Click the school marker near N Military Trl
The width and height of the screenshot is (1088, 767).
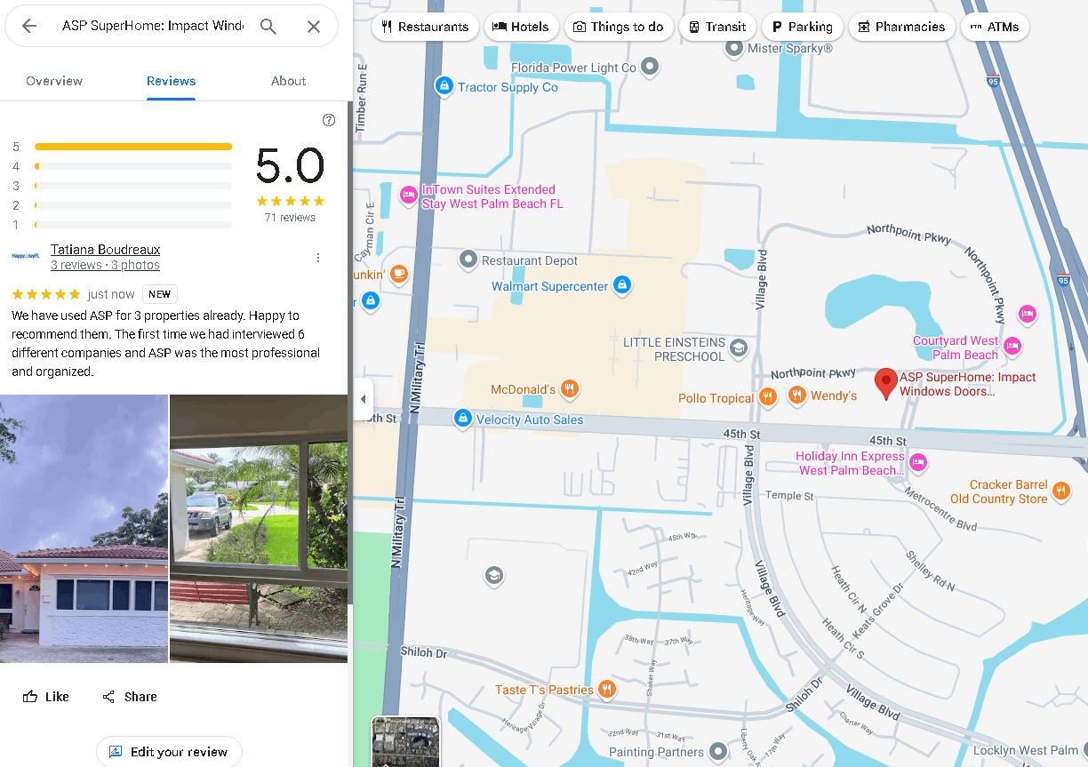point(493,576)
